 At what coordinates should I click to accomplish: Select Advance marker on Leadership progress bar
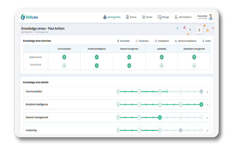coord(181,130)
